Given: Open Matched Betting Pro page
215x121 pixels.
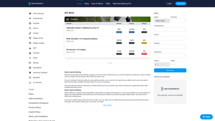Looking at the screenshot, I should (122, 4).
